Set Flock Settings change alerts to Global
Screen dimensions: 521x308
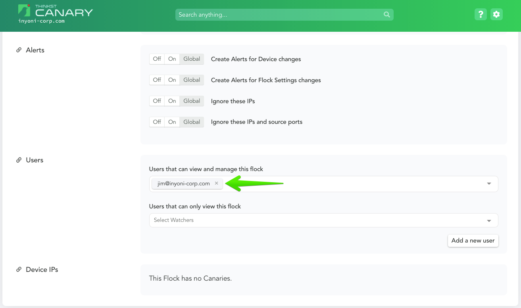click(x=192, y=80)
